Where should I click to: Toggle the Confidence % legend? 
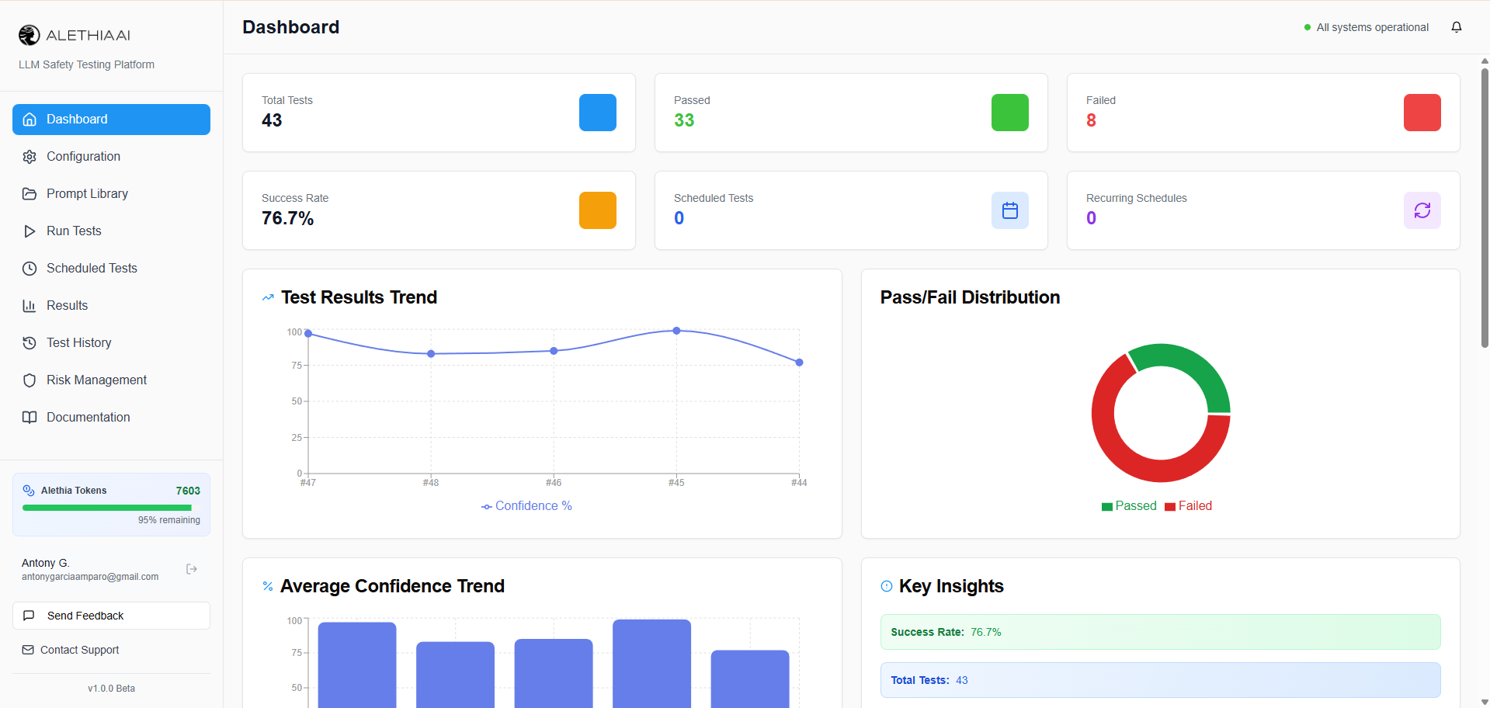tap(526, 505)
